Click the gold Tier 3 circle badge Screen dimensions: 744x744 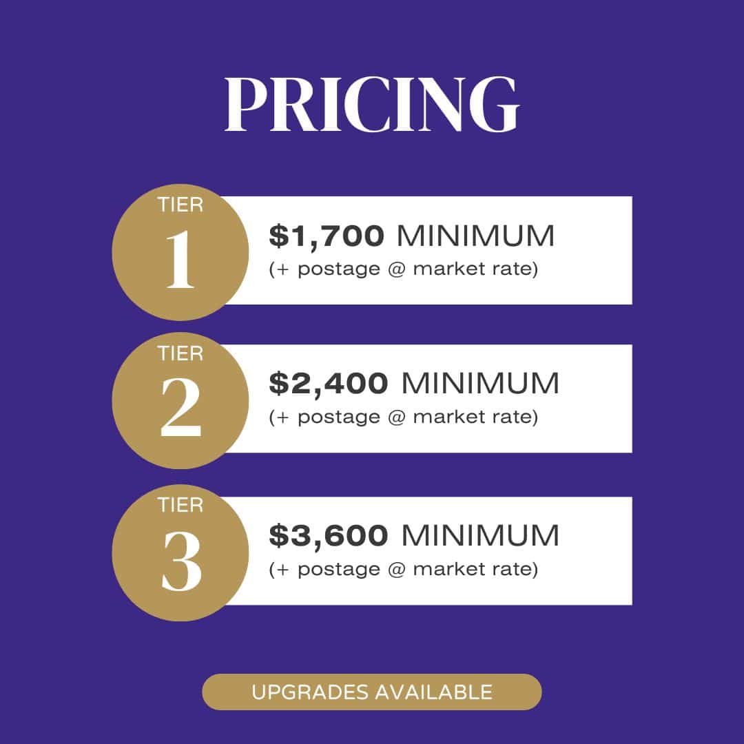[180, 552]
